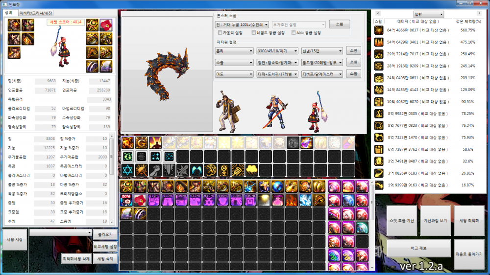Expand the 부가조건 설정 dropdown
The height and width of the screenshot is (275, 490).
[x=298, y=24]
